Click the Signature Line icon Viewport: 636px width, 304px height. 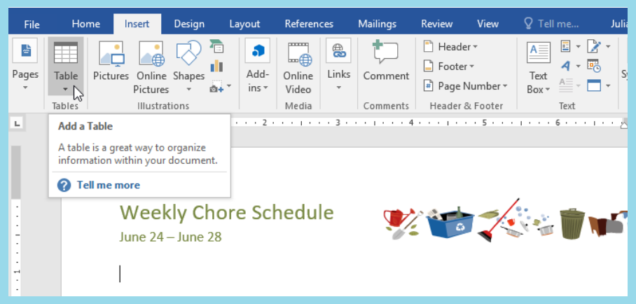click(594, 46)
